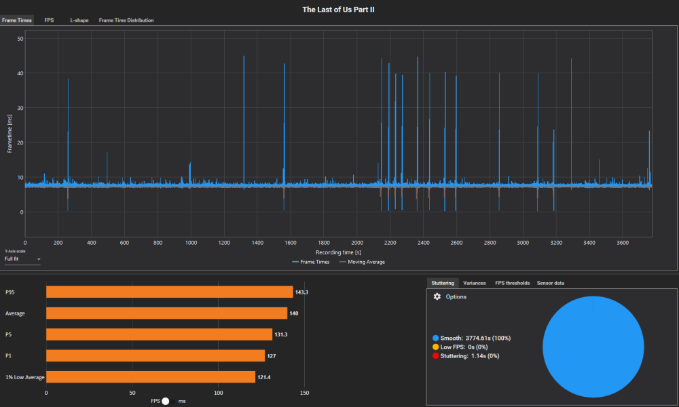Click the yellow Low FPS legend dot
Screen dimensions: 679x407
435,347
